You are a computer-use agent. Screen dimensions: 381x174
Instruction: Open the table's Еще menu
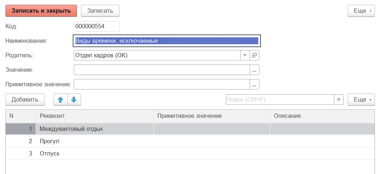pos(361,100)
